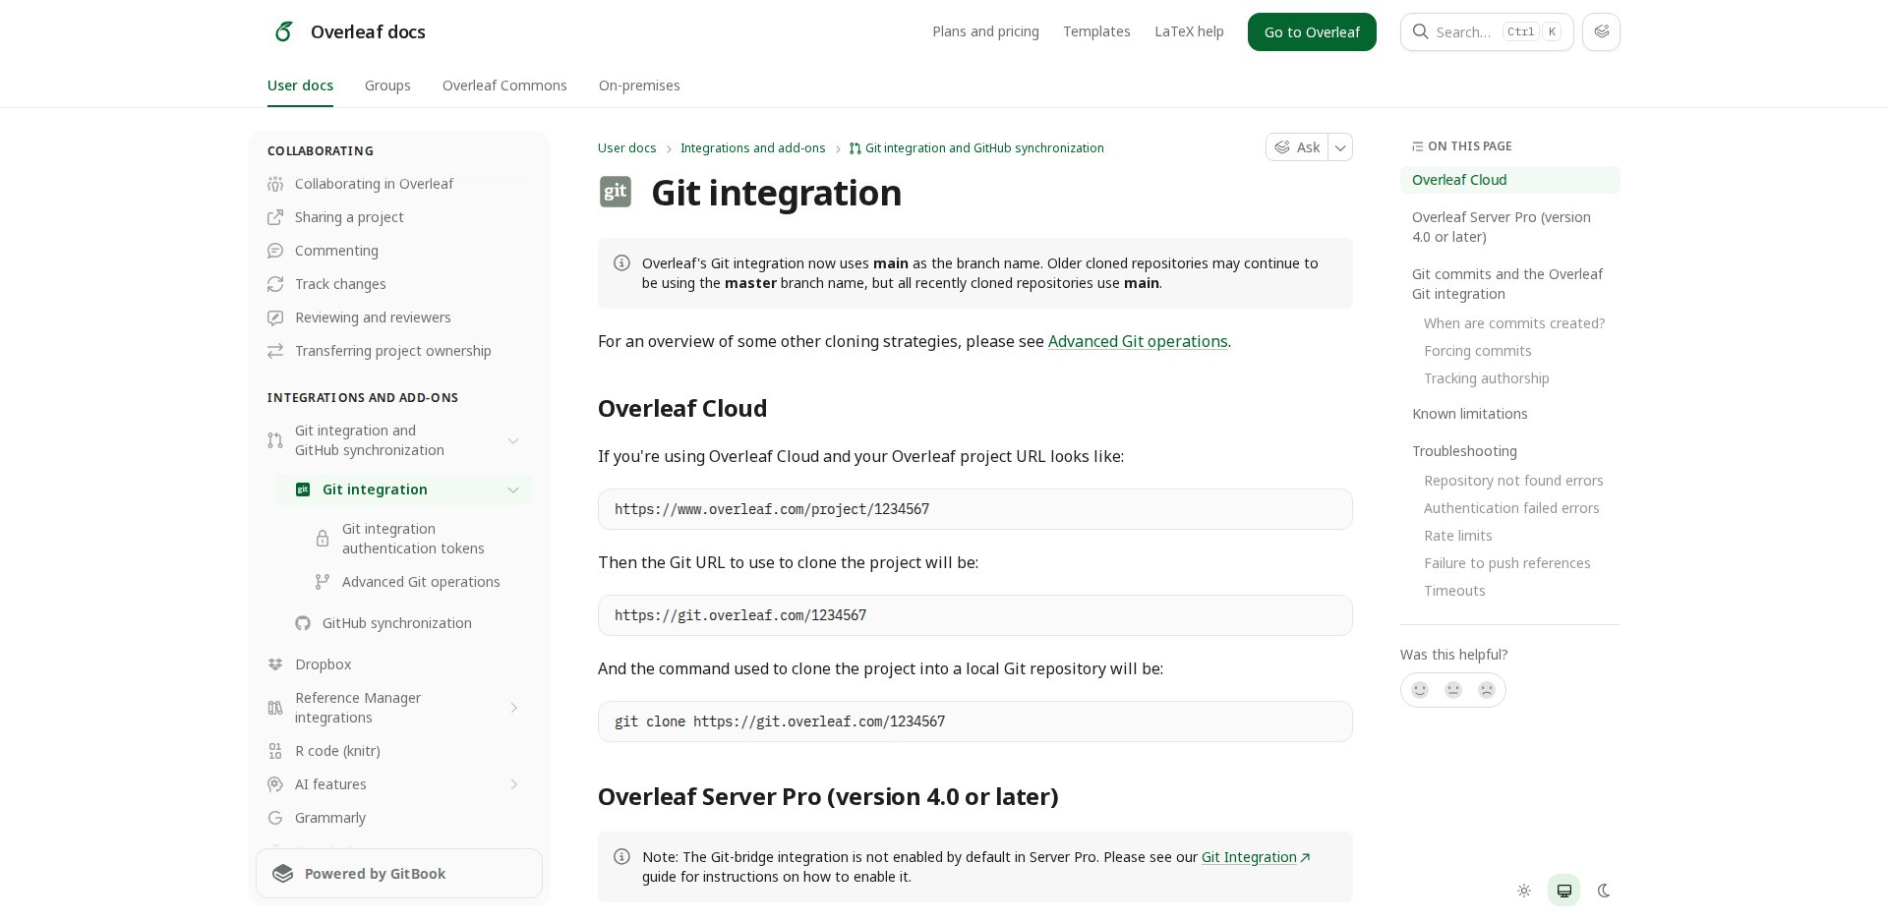Viewport: 1888px width, 922px height.
Task: Open Plans and pricing
Action: [985, 31]
